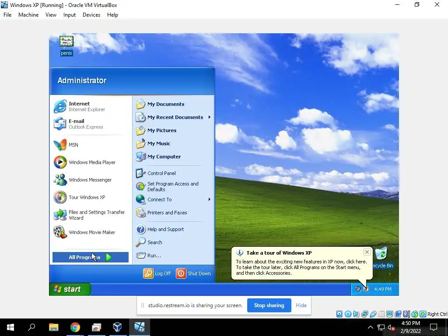Open Control Panel
Viewport: 448px width, 336px height.
pyautogui.click(x=174, y=173)
